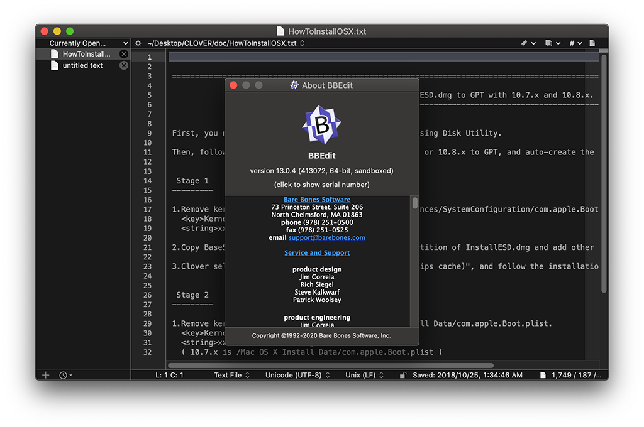This screenshot has height=427, width=644.
Task: Close the untitled text document in sidebar
Action: 124,65
